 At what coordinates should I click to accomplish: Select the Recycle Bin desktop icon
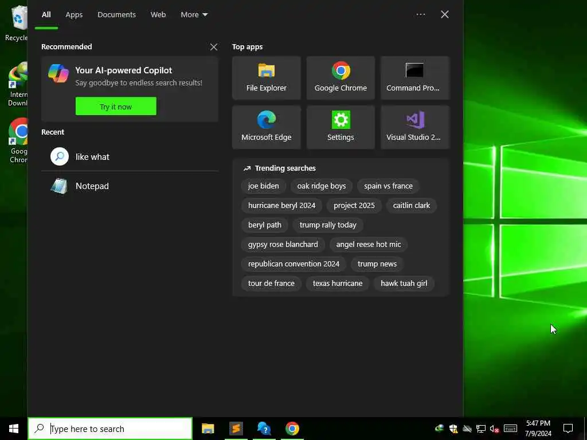[17, 23]
